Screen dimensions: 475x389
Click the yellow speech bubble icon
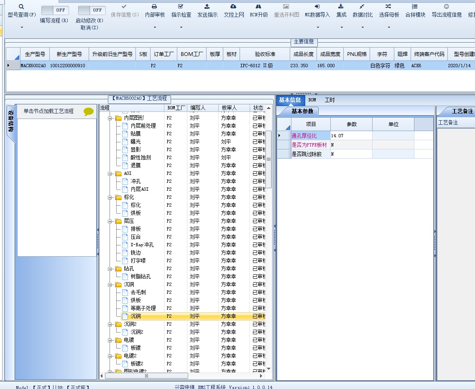(x=89, y=112)
